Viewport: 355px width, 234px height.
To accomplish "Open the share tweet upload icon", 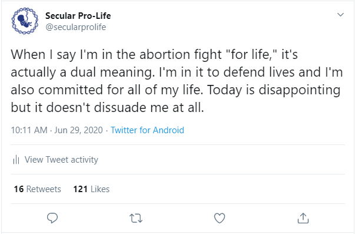I will click(x=303, y=218).
